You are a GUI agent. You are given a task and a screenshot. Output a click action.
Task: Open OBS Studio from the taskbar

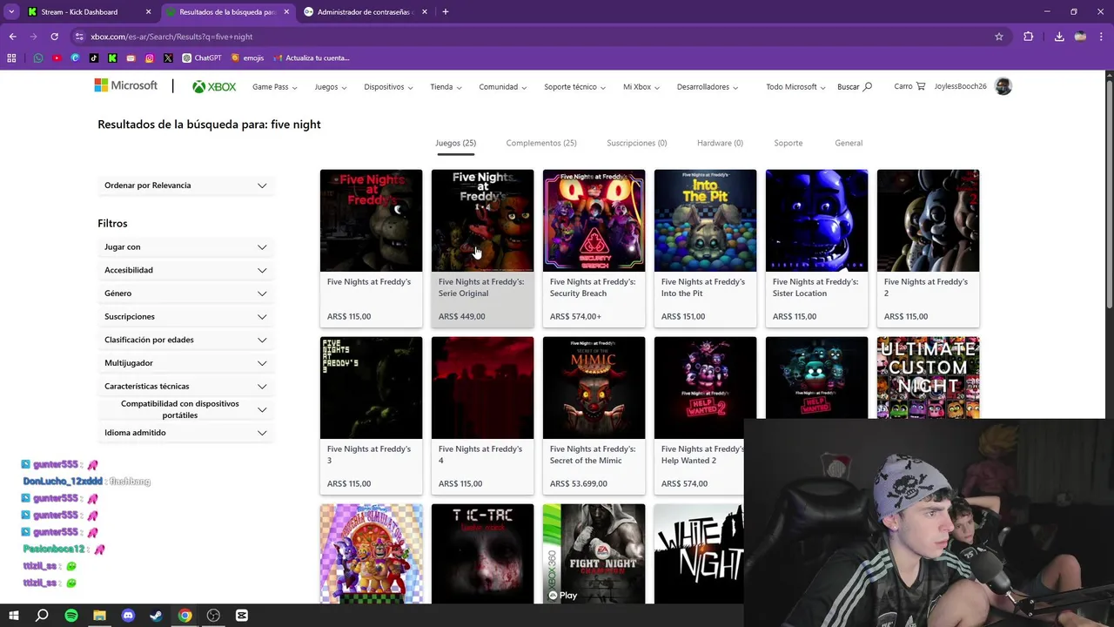click(213, 616)
